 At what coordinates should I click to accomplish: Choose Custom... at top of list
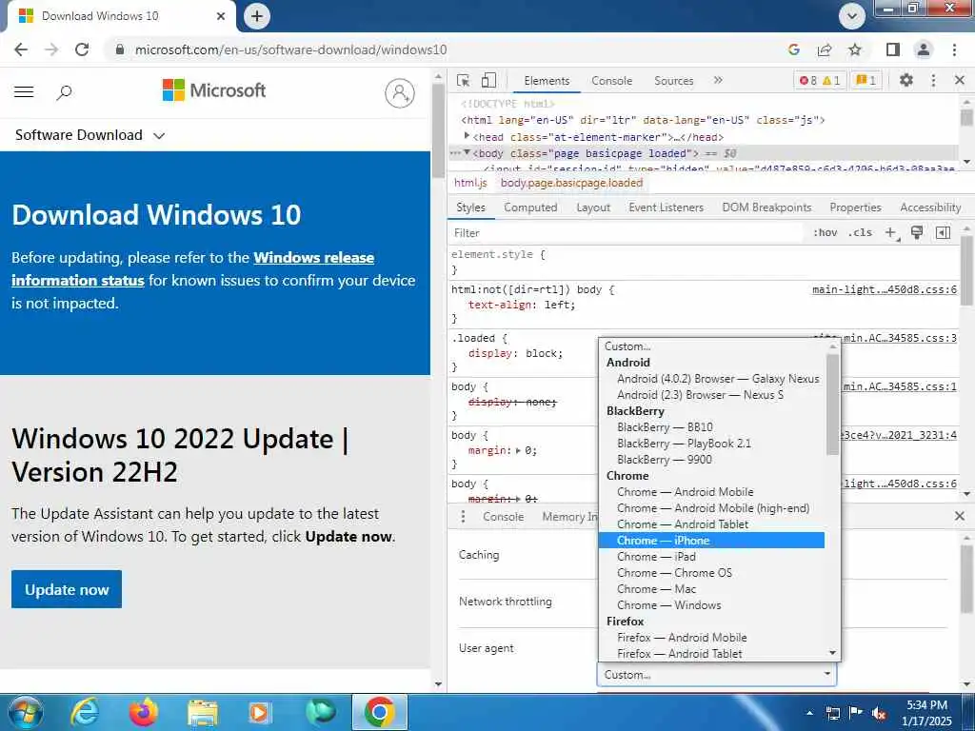[x=711, y=346]
